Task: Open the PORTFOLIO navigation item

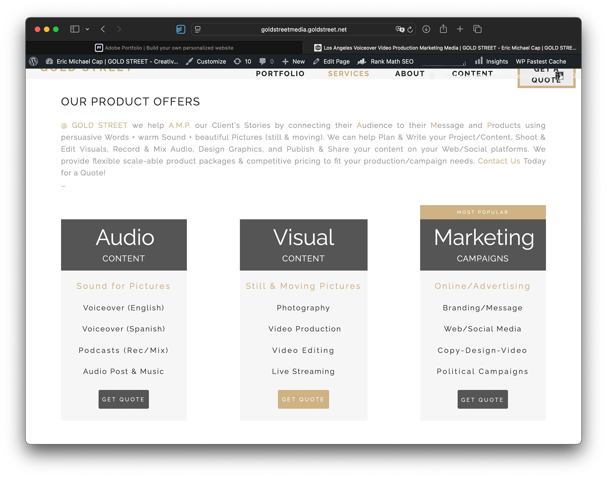Action: click(x=280, y=74)
